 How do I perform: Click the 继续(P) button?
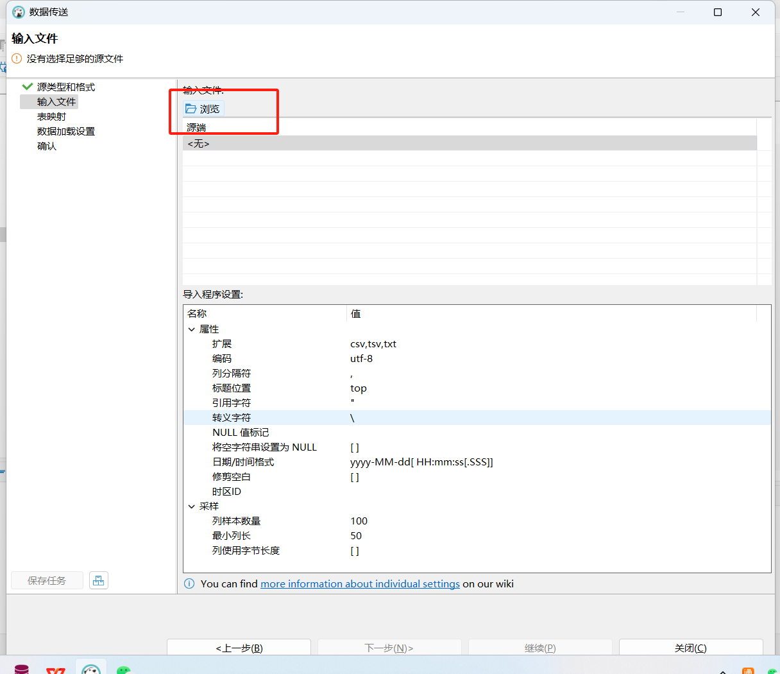pyautogui.click(x=540, y=647)
